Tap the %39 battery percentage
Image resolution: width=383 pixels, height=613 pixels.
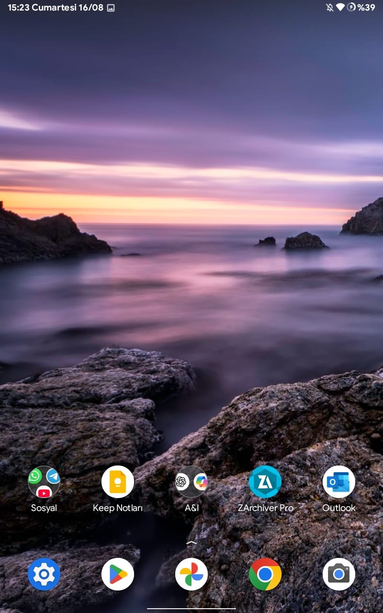click(x=366, y=8)
